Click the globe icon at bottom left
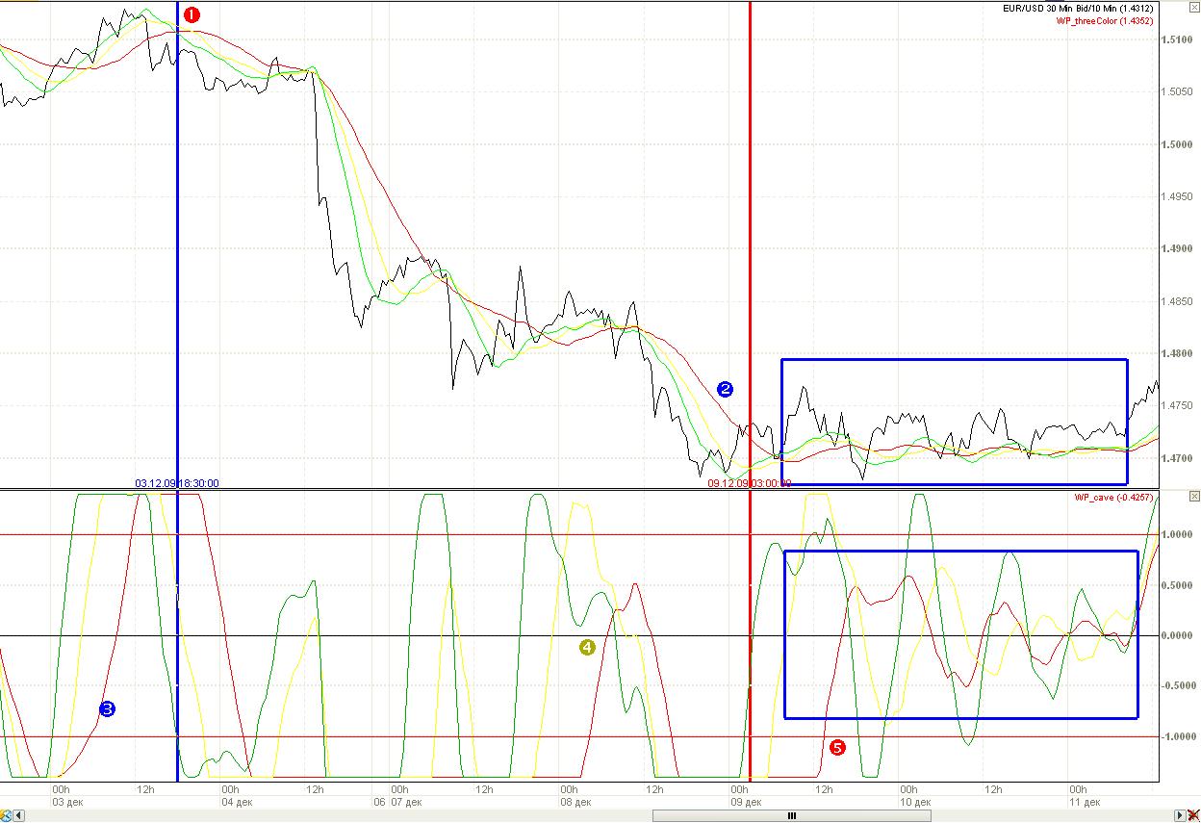Viewport: 1201px width, 823px height. [6, 815]
